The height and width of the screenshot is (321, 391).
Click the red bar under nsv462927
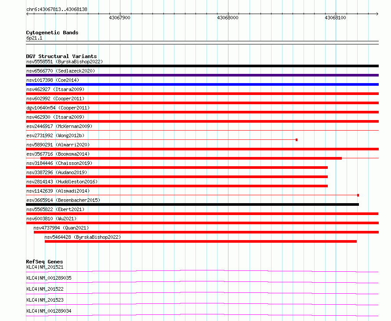click(x=202, y=94)
